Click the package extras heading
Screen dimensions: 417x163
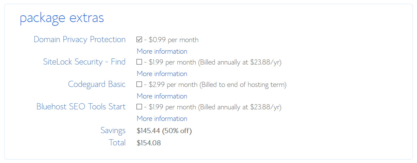(x=62, y=18)
